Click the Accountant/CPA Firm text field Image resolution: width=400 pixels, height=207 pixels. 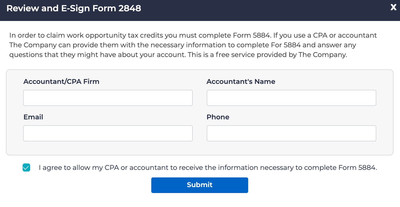click(108, 98)
